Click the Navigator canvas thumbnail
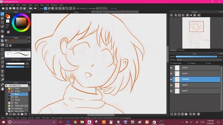223x125 pixels. coord(196,33)
